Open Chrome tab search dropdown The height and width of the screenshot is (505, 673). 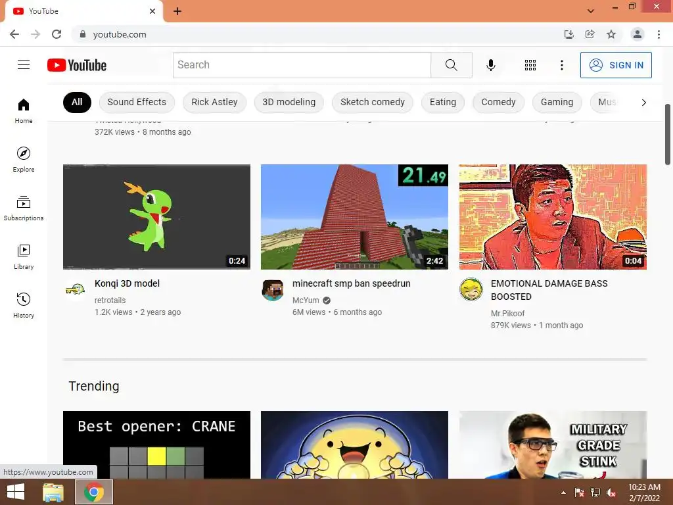[x=591, y=11]
